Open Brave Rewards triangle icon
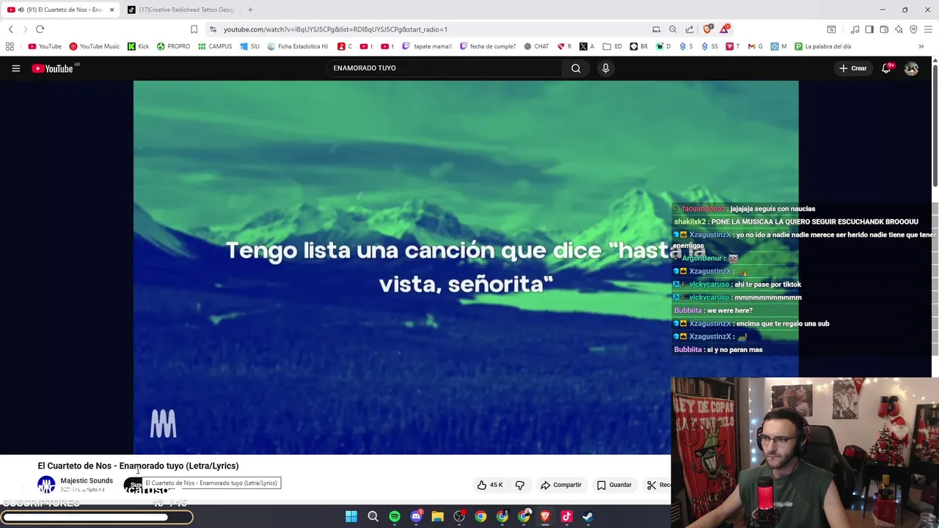Viewport: 939px width, 528px height. click(x=725, y=29)
